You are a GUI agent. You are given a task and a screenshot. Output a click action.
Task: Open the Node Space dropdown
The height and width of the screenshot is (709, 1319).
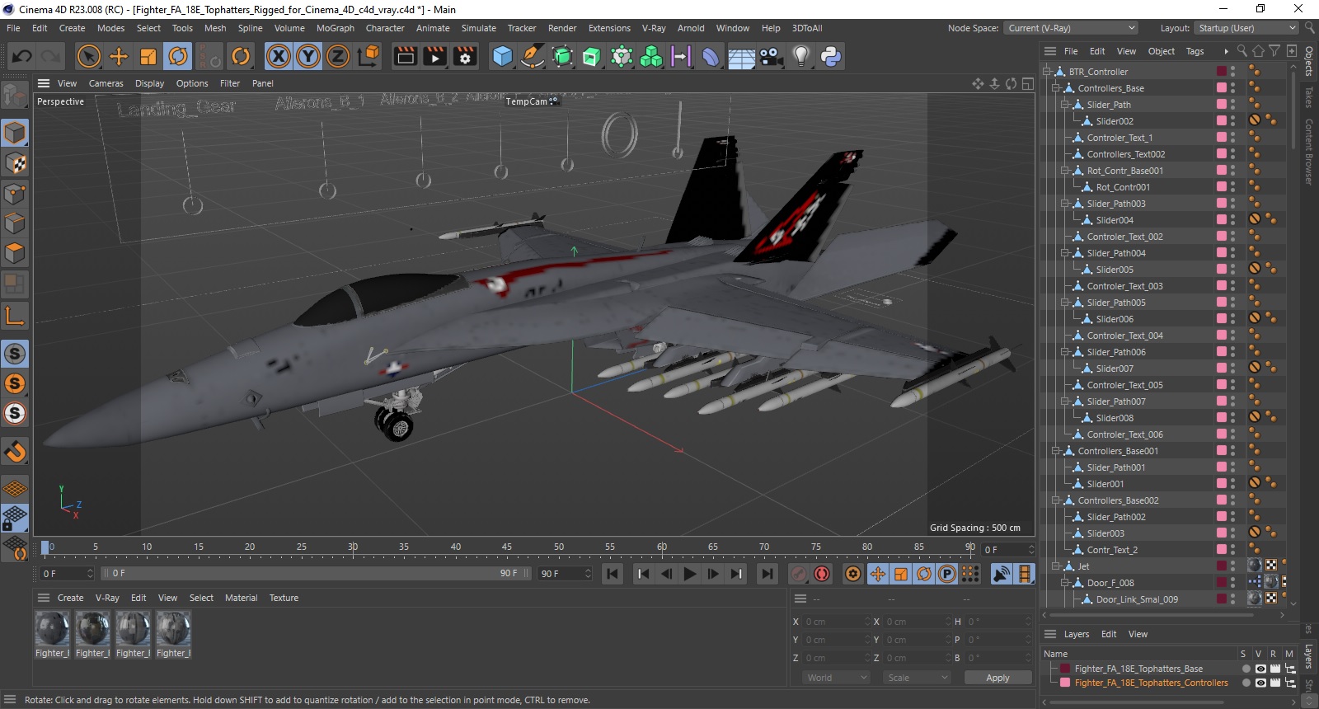[1071, 28]
